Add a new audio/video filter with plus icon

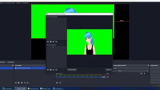pyautogui.click(x=48, y=42)
